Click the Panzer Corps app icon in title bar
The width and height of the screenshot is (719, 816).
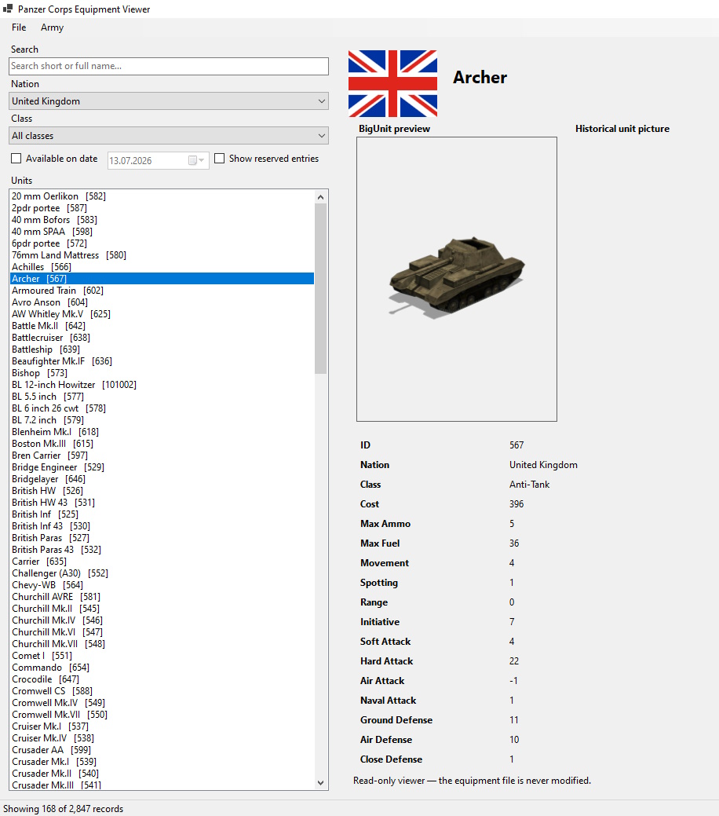point(8,9)
